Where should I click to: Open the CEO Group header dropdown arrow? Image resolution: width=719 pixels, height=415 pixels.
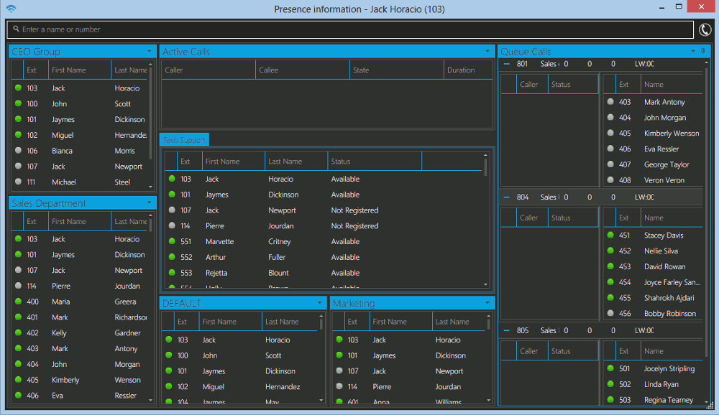(x=150, y=51)
